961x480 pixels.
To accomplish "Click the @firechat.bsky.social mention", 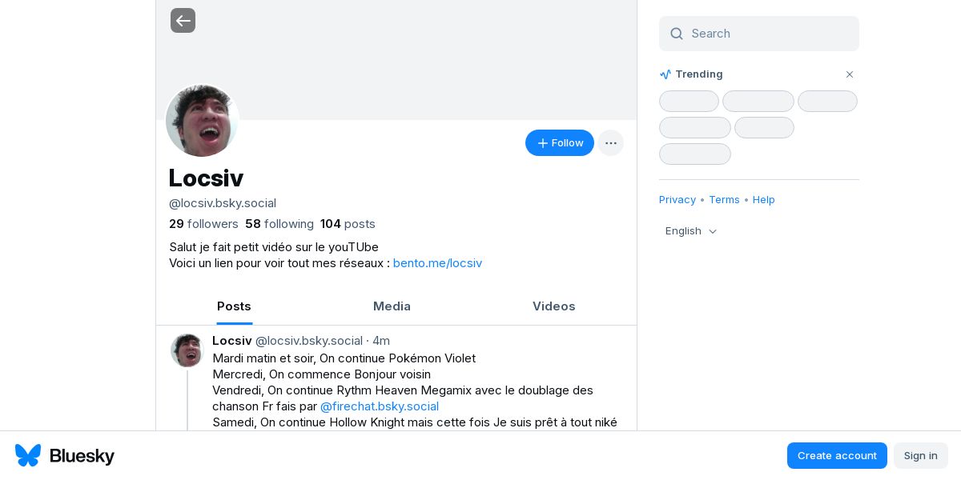I will [380, 406].
